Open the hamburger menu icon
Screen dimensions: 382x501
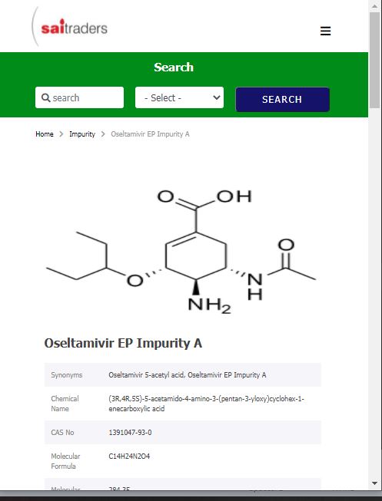coord(325,31)
